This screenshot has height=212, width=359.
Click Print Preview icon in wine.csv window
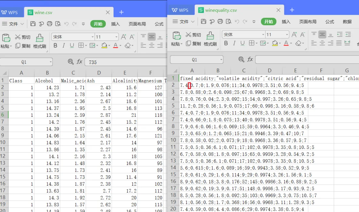(58, 24)
